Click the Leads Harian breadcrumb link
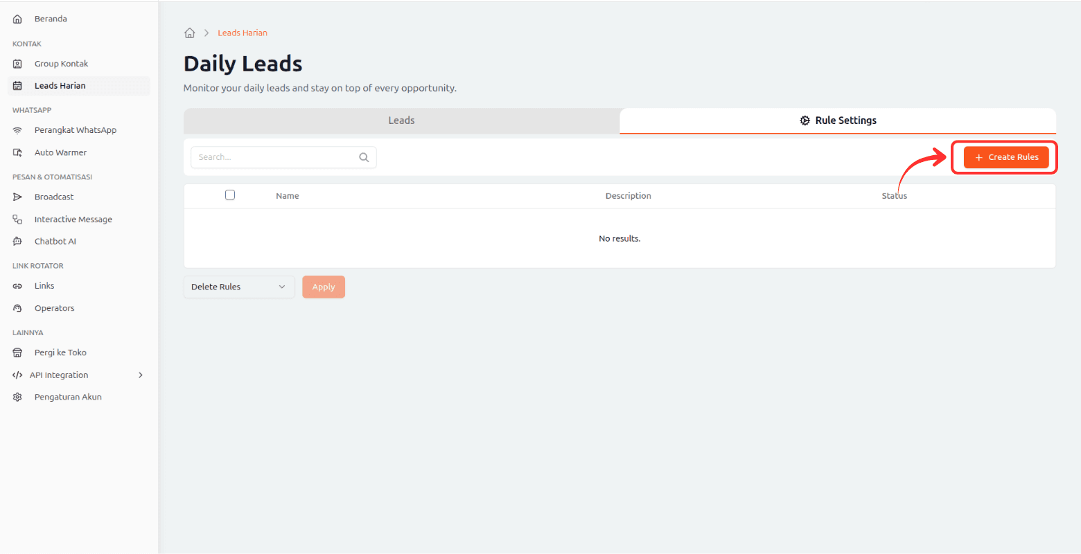Image resolution: width=1081 pixels, height=554 pixels. pyautogui.click(x=243, y=33)
